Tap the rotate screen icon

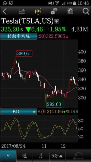78,156
